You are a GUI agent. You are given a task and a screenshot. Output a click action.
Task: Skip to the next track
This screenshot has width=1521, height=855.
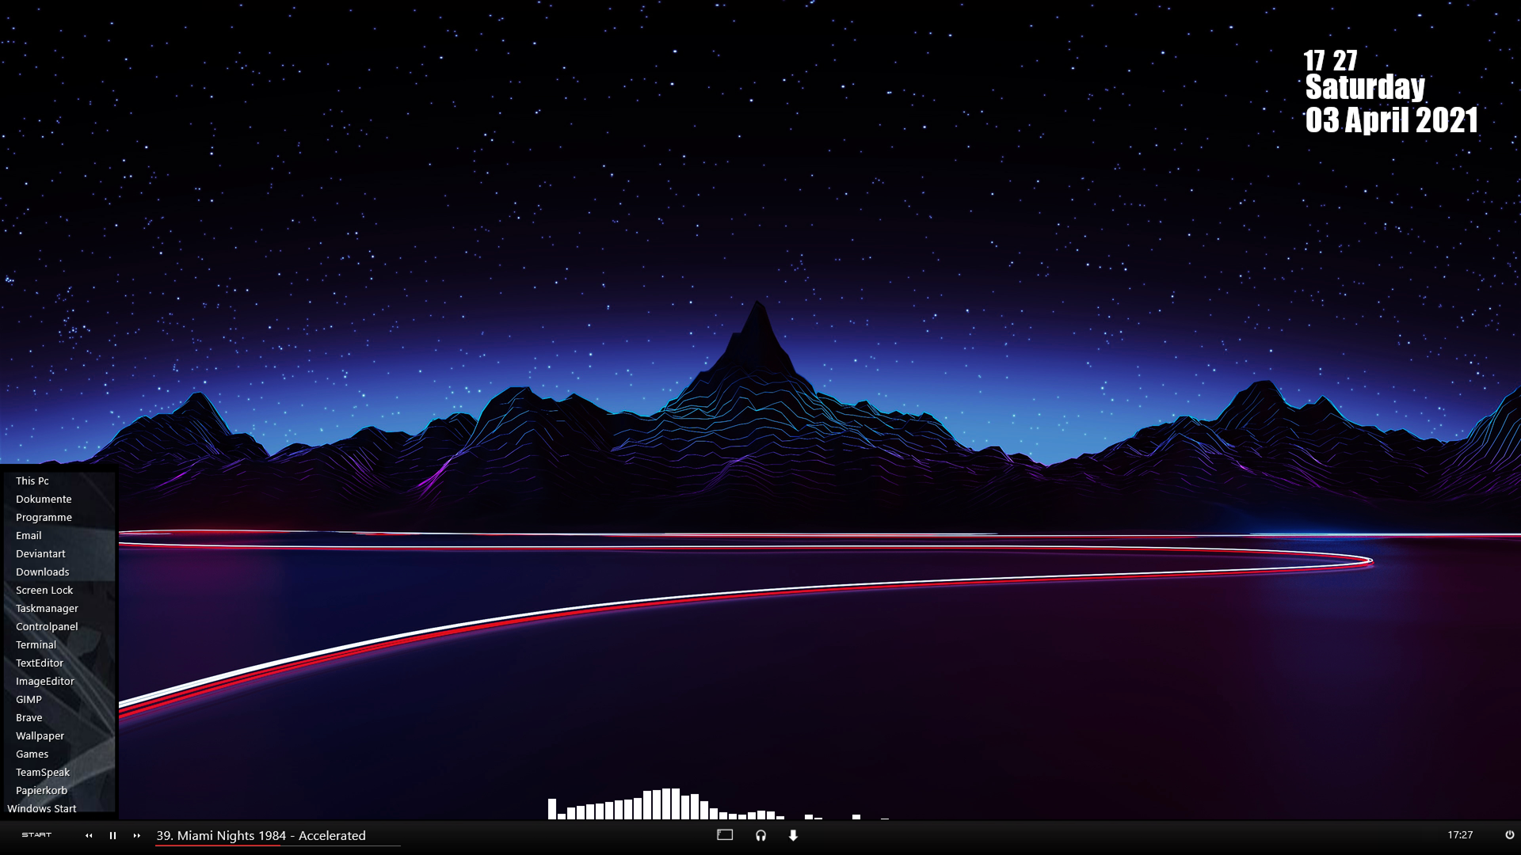click(x=136, y=835)
